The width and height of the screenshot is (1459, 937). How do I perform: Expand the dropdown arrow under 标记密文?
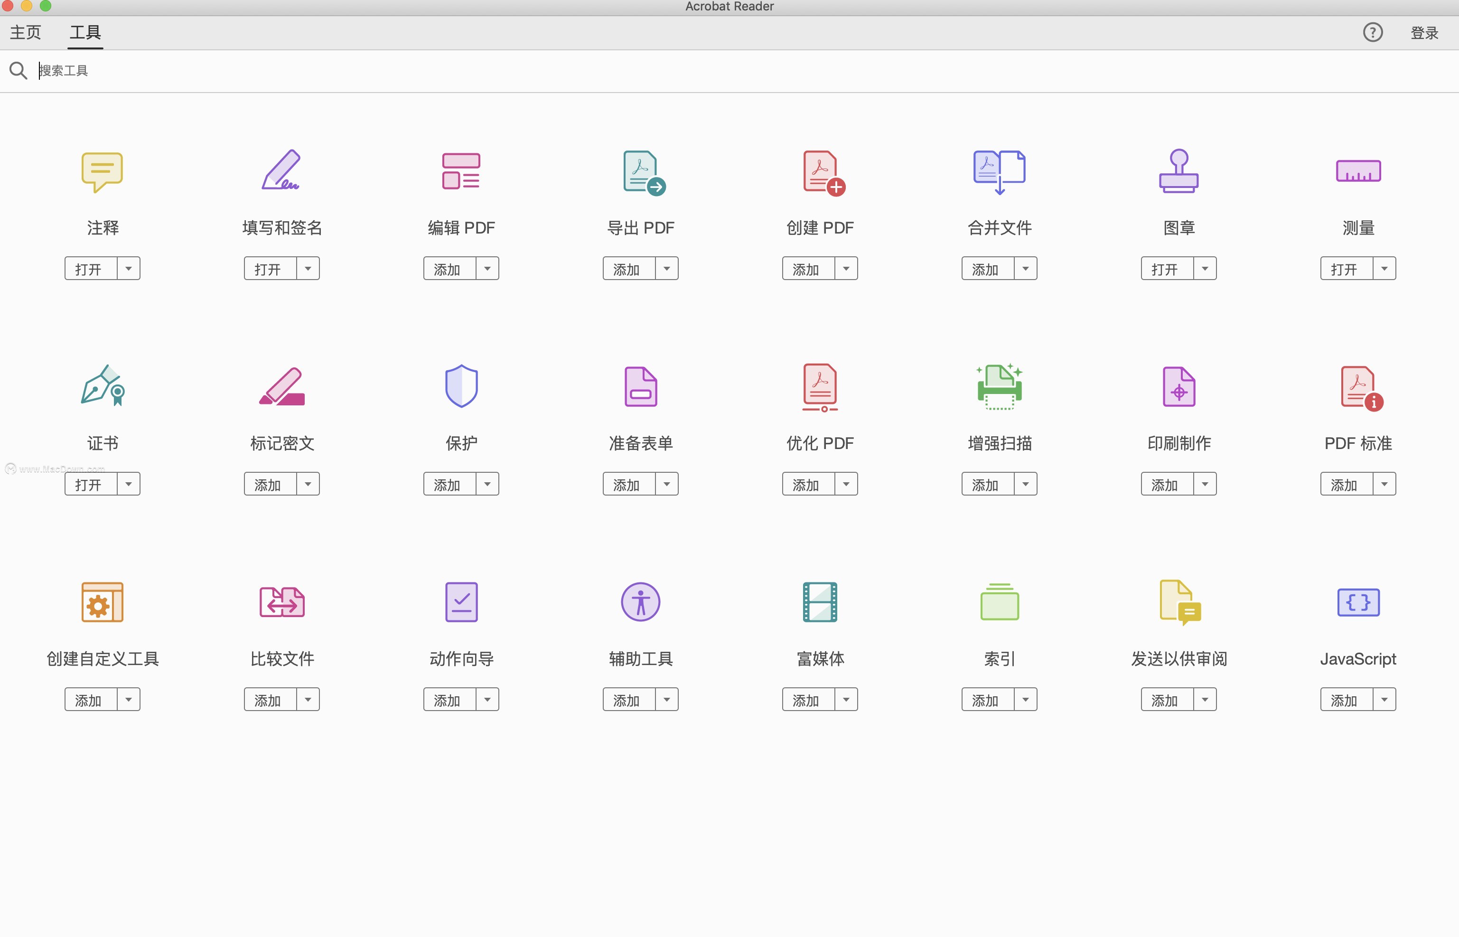coord(308,484)
